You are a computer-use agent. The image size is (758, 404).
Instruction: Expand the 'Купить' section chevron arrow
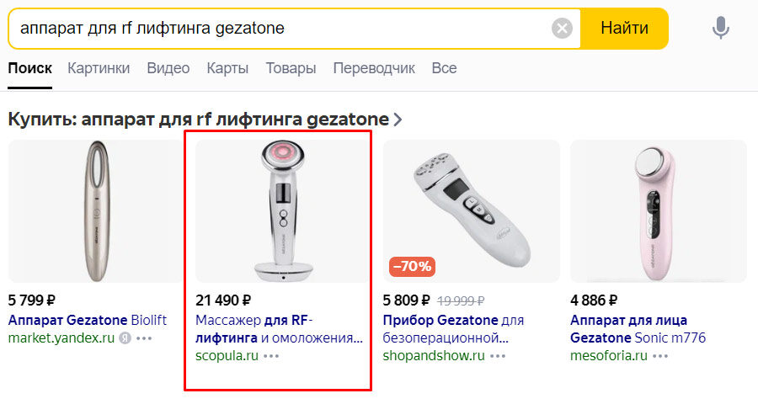coord(398,120)
